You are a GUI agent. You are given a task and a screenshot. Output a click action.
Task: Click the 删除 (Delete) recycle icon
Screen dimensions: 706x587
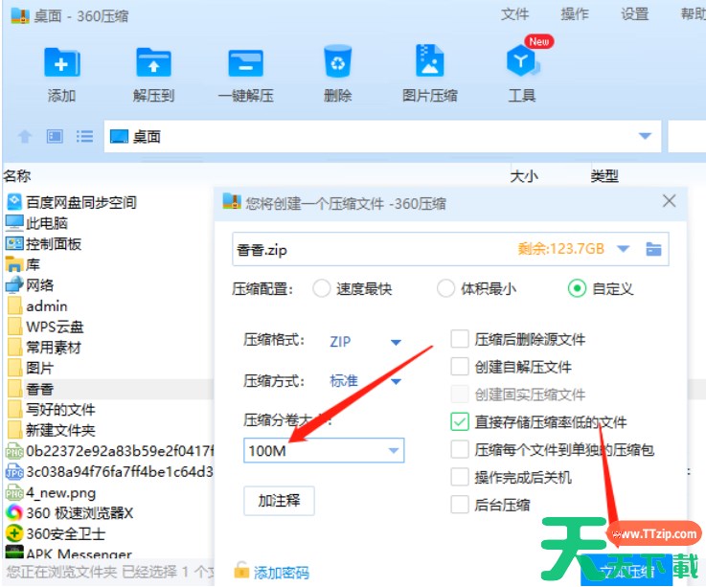pyautogui.click(x=338, y=61)
